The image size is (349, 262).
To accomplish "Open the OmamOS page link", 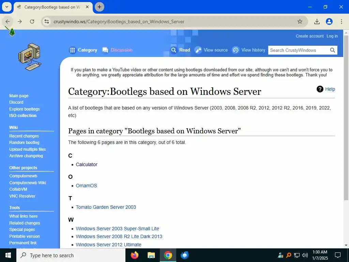I will [x=86, y=186].
